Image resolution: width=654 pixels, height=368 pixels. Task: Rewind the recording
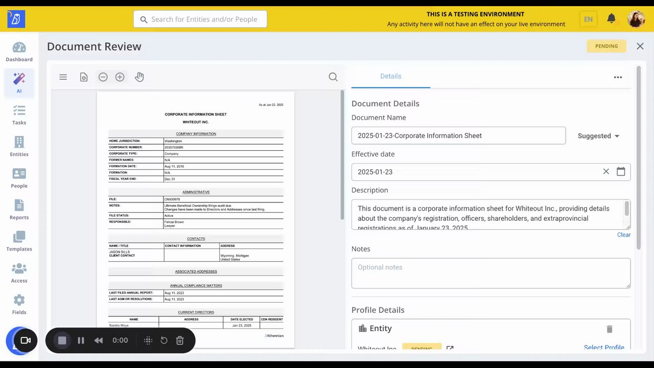click(99, 340)
